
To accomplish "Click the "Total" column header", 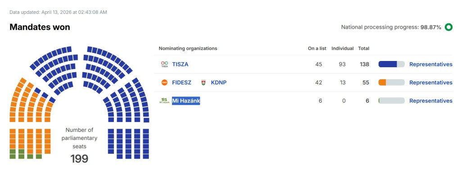I will [364, 48].
